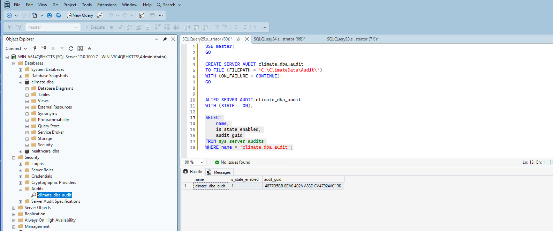The image size is (553, 231).
Task: Click the change connection icon in editor toolbar
Action: pos(19,27)
